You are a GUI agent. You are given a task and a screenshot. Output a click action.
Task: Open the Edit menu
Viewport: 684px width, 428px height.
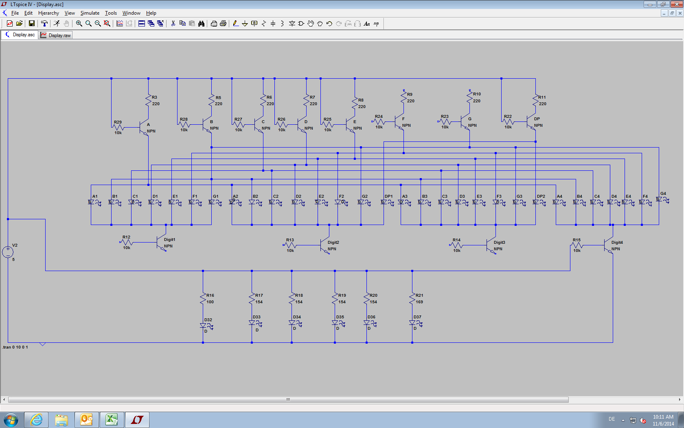28,13
